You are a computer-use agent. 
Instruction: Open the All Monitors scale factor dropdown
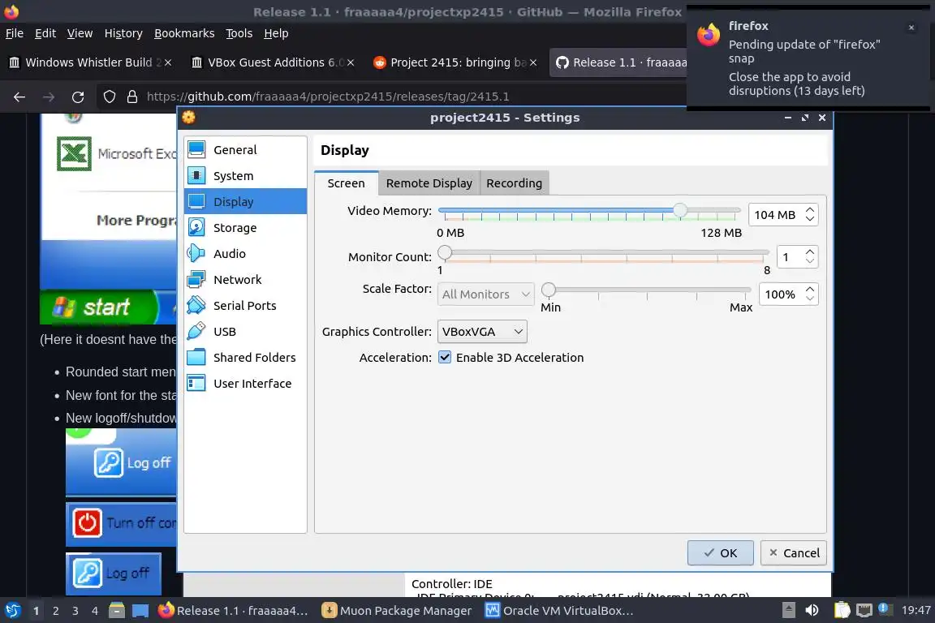tap(486, 294)
